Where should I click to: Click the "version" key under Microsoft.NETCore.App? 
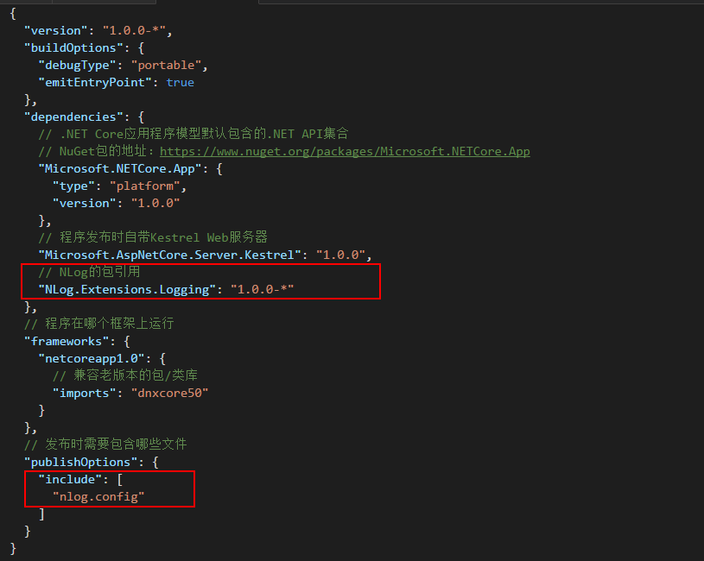84,203
